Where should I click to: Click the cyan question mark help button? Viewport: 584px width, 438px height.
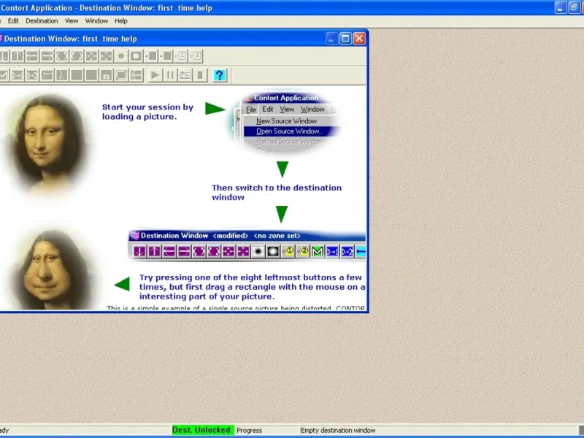coord(220,75)
